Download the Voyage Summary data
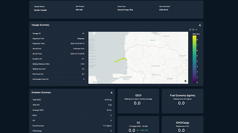The width and height of the screenshot is (238, 133). click(200, 25)
